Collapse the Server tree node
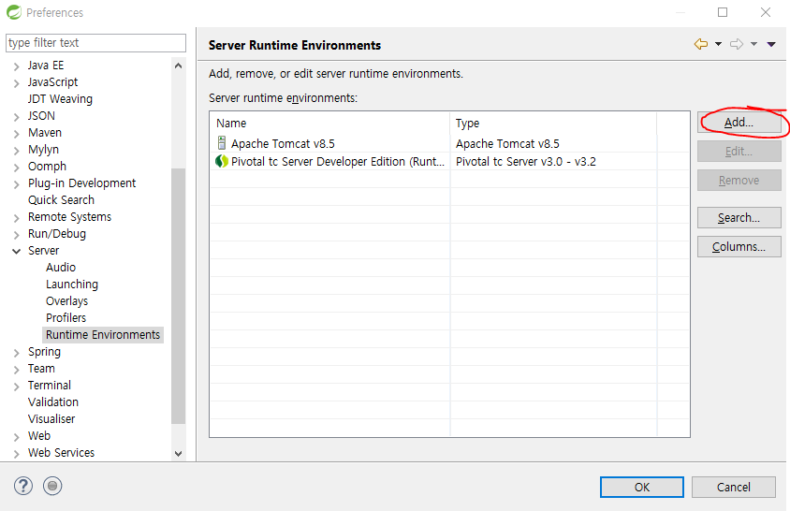Viewport: 790px width, 511px height. (17, 251)
